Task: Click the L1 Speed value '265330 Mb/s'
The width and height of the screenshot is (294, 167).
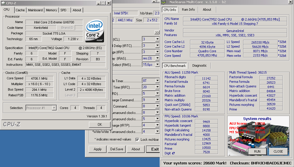Action: pyautogui.click(x=260, y=42)
